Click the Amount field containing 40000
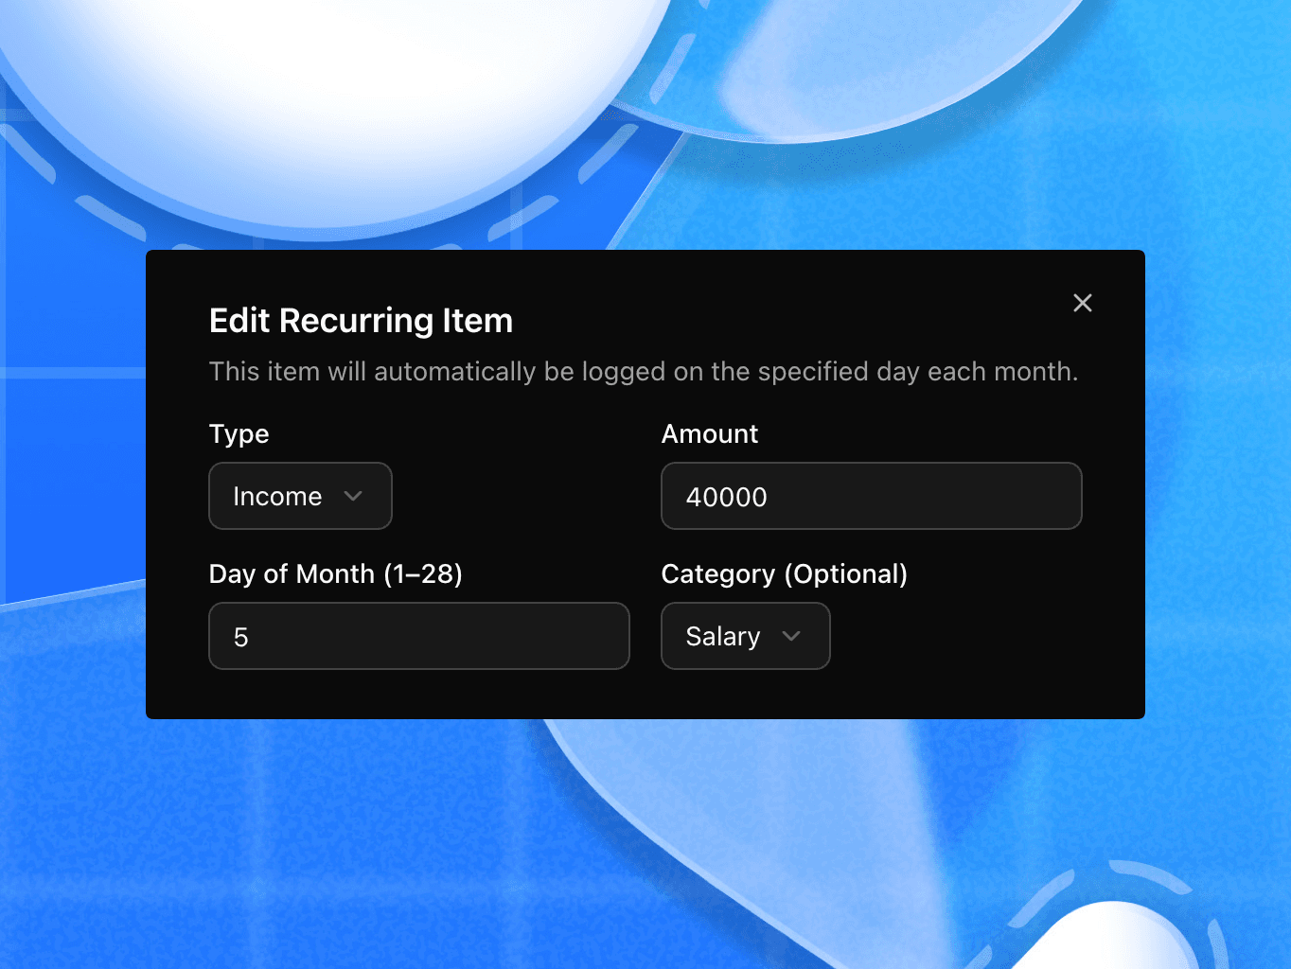 [x=872, y=496]
